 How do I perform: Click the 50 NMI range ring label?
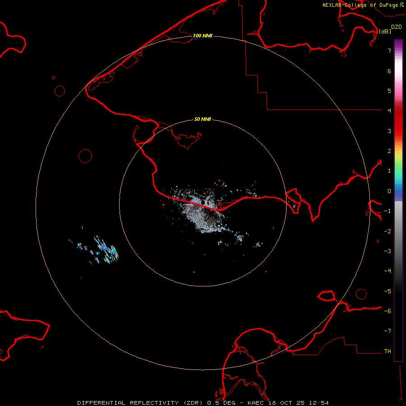[x=203, y=119]
